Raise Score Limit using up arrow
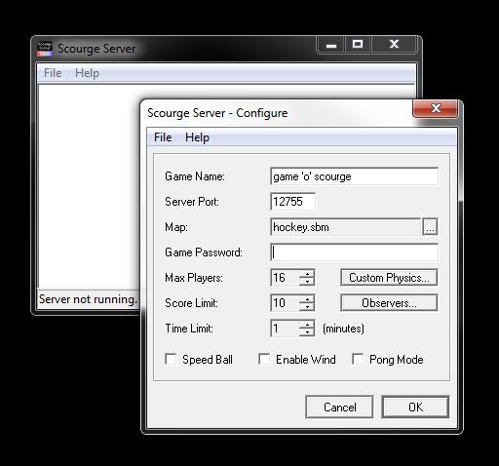The image size is (499, 466). (306, 299)
